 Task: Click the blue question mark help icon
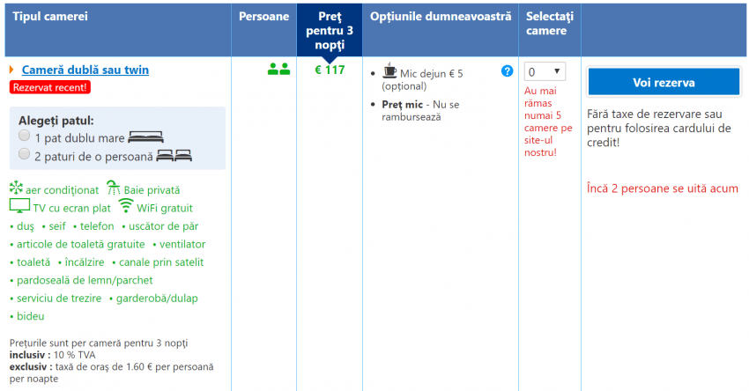point(507,71)
